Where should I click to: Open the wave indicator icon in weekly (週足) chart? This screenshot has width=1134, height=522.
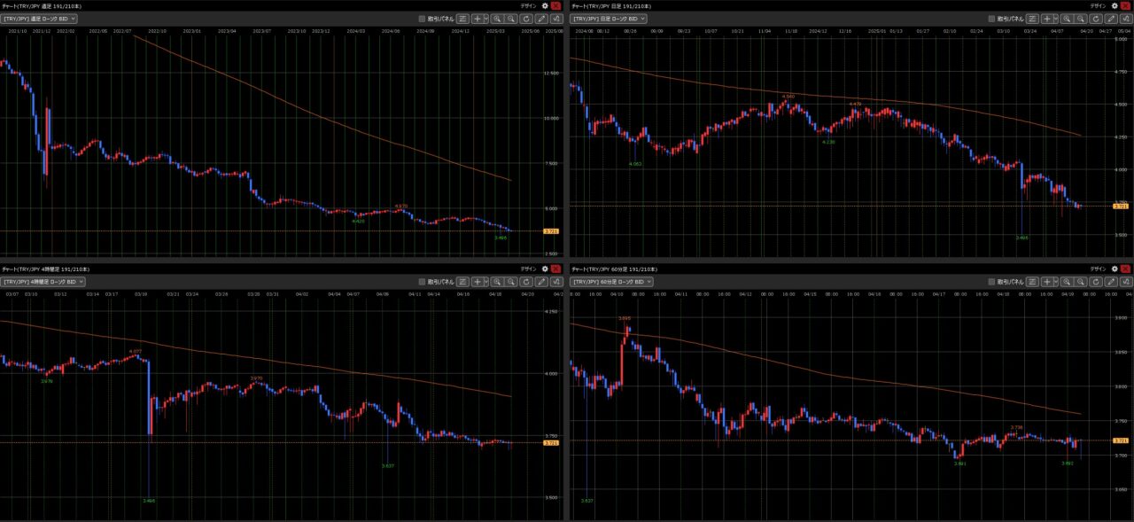(x=555, y=18)
